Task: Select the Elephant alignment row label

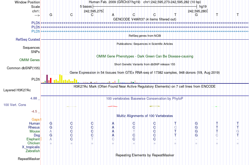Action: [x=33, y=139]
